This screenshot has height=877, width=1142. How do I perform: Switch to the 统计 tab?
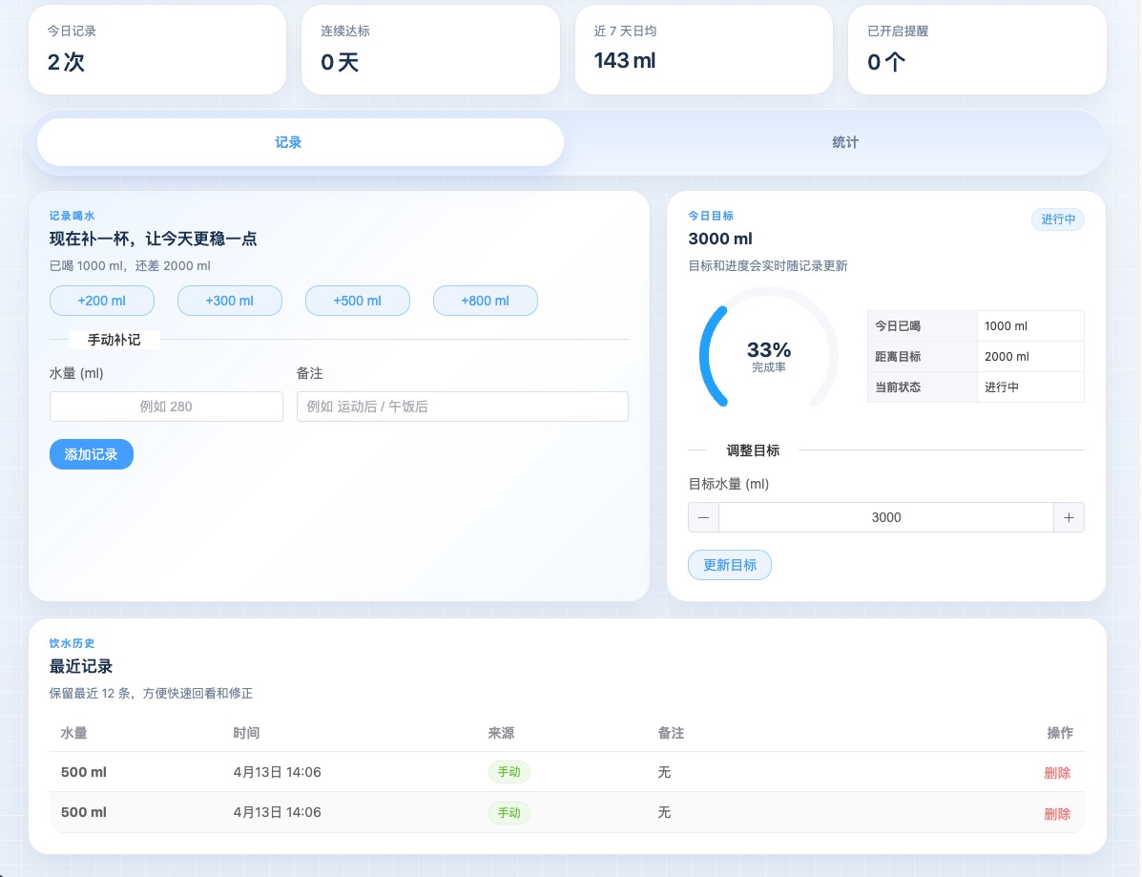pos(844,142)
